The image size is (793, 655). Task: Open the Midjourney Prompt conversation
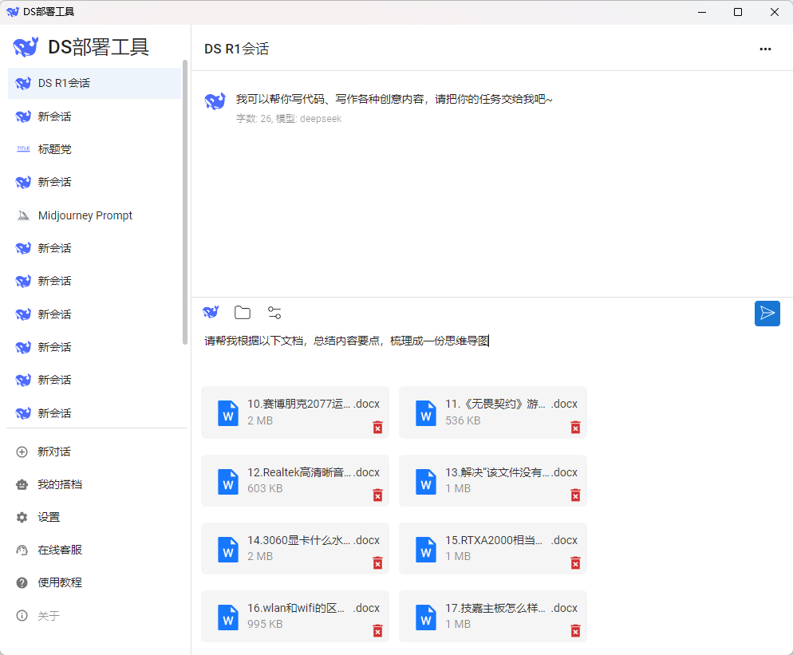(95, 215)
